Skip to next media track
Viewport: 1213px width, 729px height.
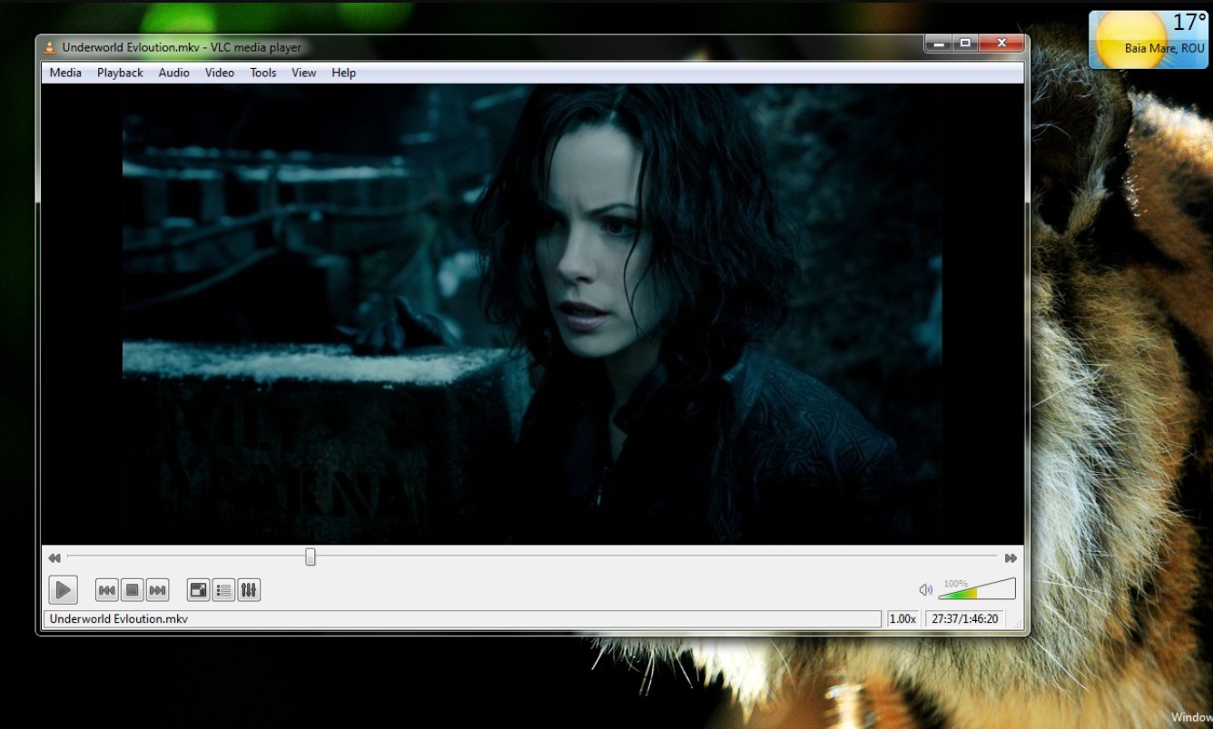(157, 591)
